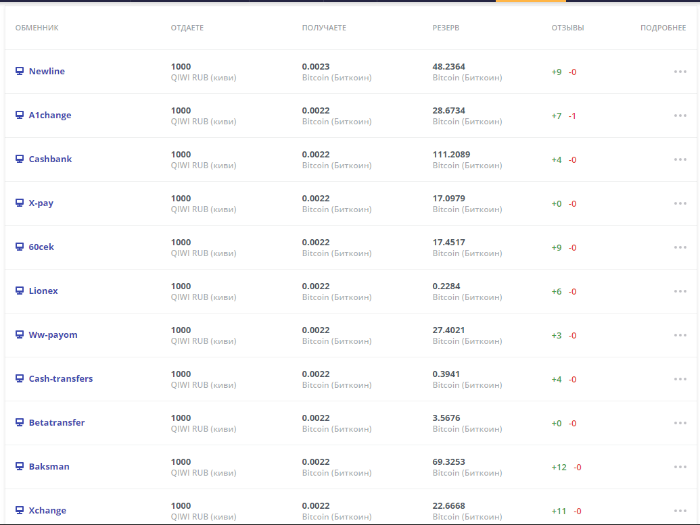The width and height of the screenshot is (700, 525).
Task: Click the monitor icon beside Lionex
Action: pos(20,291)
